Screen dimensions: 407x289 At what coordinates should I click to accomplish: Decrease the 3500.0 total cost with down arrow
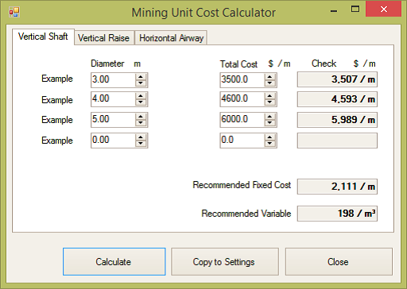tap(269, 83)
